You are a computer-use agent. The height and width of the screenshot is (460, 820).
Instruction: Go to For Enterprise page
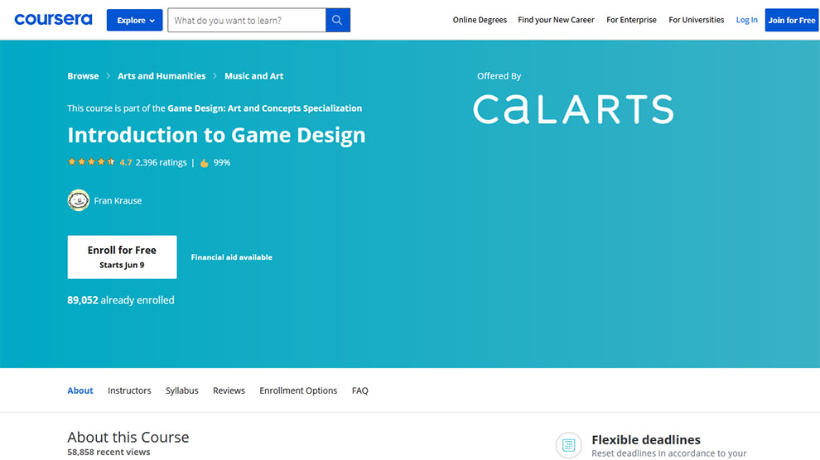coord(631,20)
